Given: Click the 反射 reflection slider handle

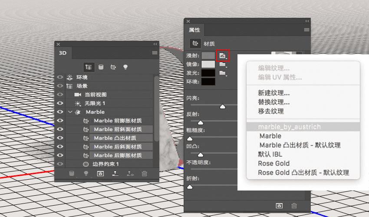Looking at the screenshot, I should coord(201,123).
